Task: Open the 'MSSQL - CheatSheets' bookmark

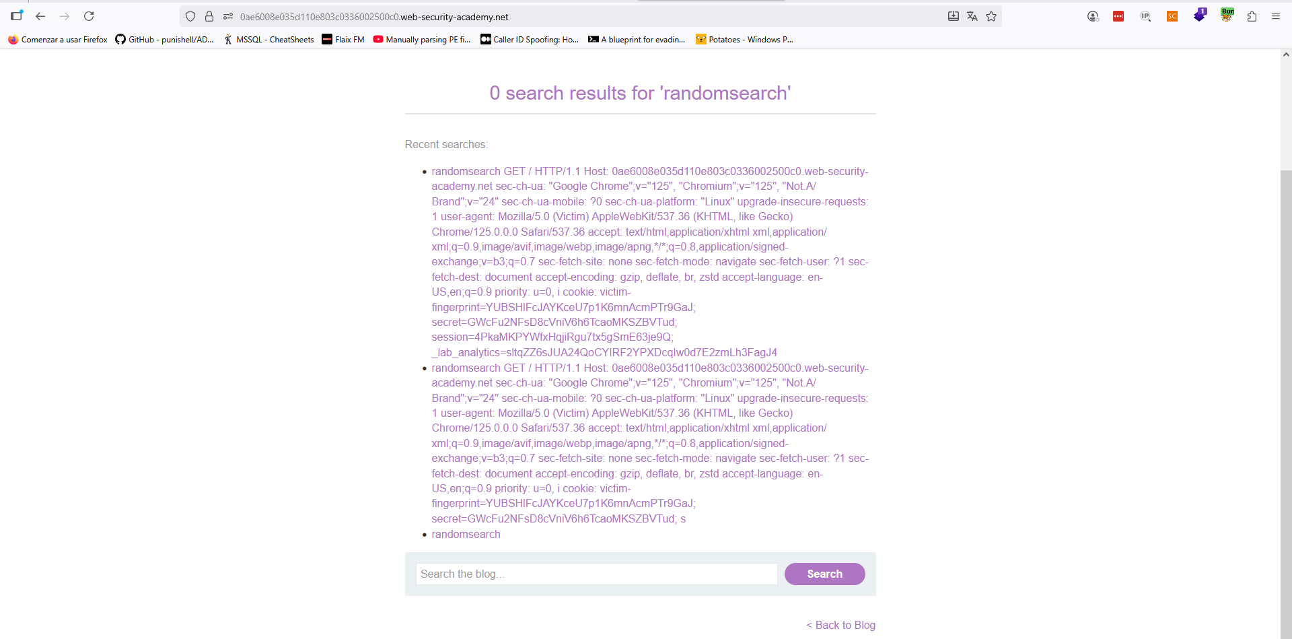Action: pyautogui.click(x=268, y=40)
